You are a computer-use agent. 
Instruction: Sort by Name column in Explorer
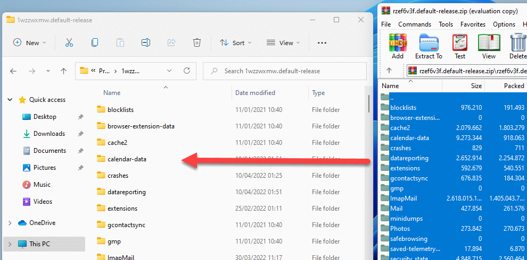(112, 93)
